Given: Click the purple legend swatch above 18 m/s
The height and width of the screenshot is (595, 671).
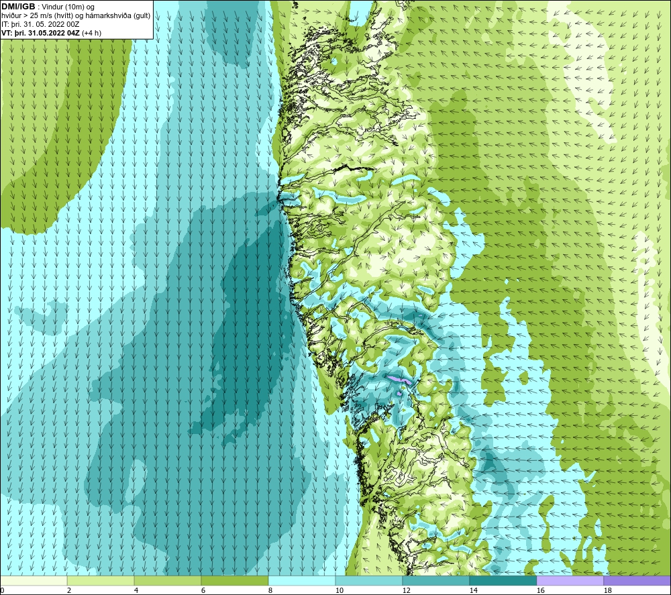Looking at the screenshot, I should (637, 580).
